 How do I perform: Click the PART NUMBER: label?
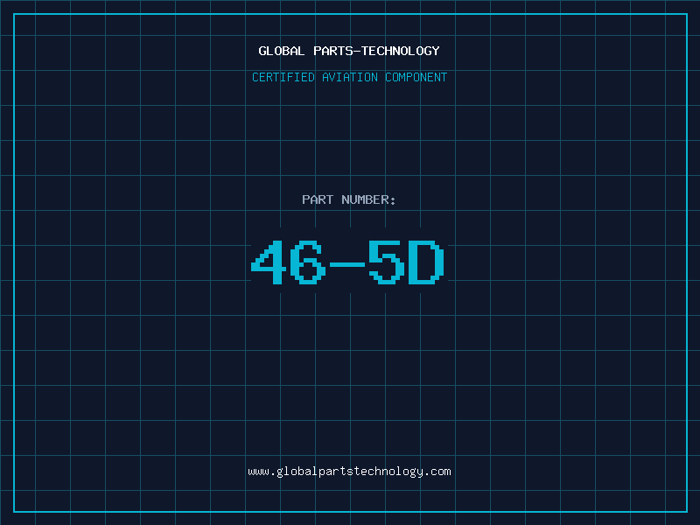(349, 199)
